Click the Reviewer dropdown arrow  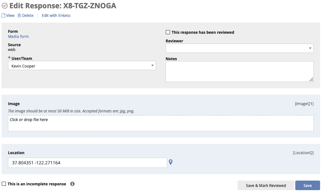coord(310,48)
